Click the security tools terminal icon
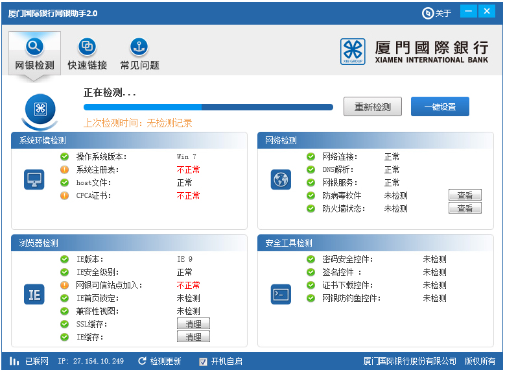Screen dimensions: 505x372 coord(280,294)
